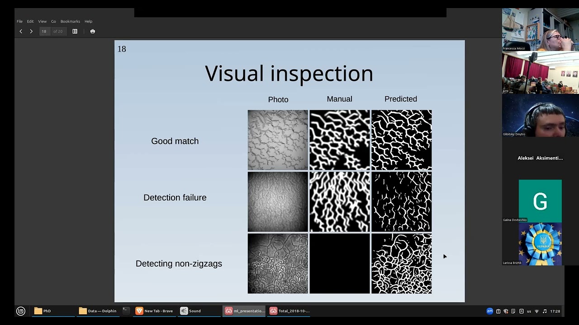Open the File menu
This screenshot has height=325, width=579.
[x=19, y=21]
